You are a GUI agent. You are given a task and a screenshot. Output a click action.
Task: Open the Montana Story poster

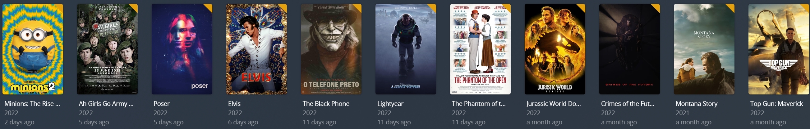704,49
